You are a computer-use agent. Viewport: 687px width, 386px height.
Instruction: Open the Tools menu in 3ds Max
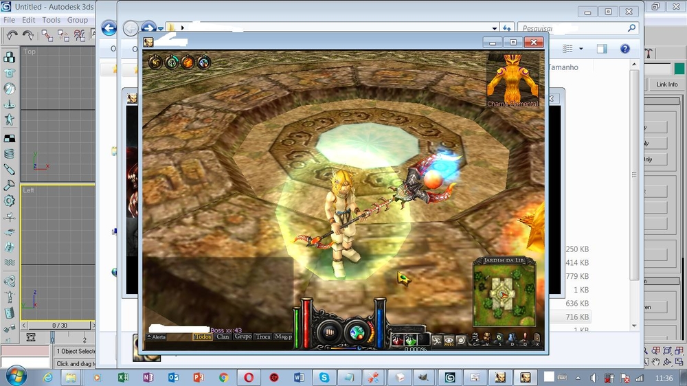point(52,20)
